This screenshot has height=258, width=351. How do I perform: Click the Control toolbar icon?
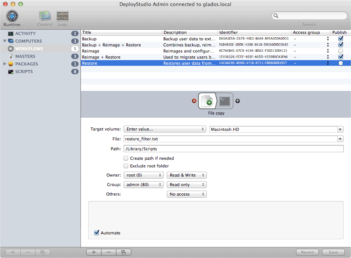coord(45,17)
